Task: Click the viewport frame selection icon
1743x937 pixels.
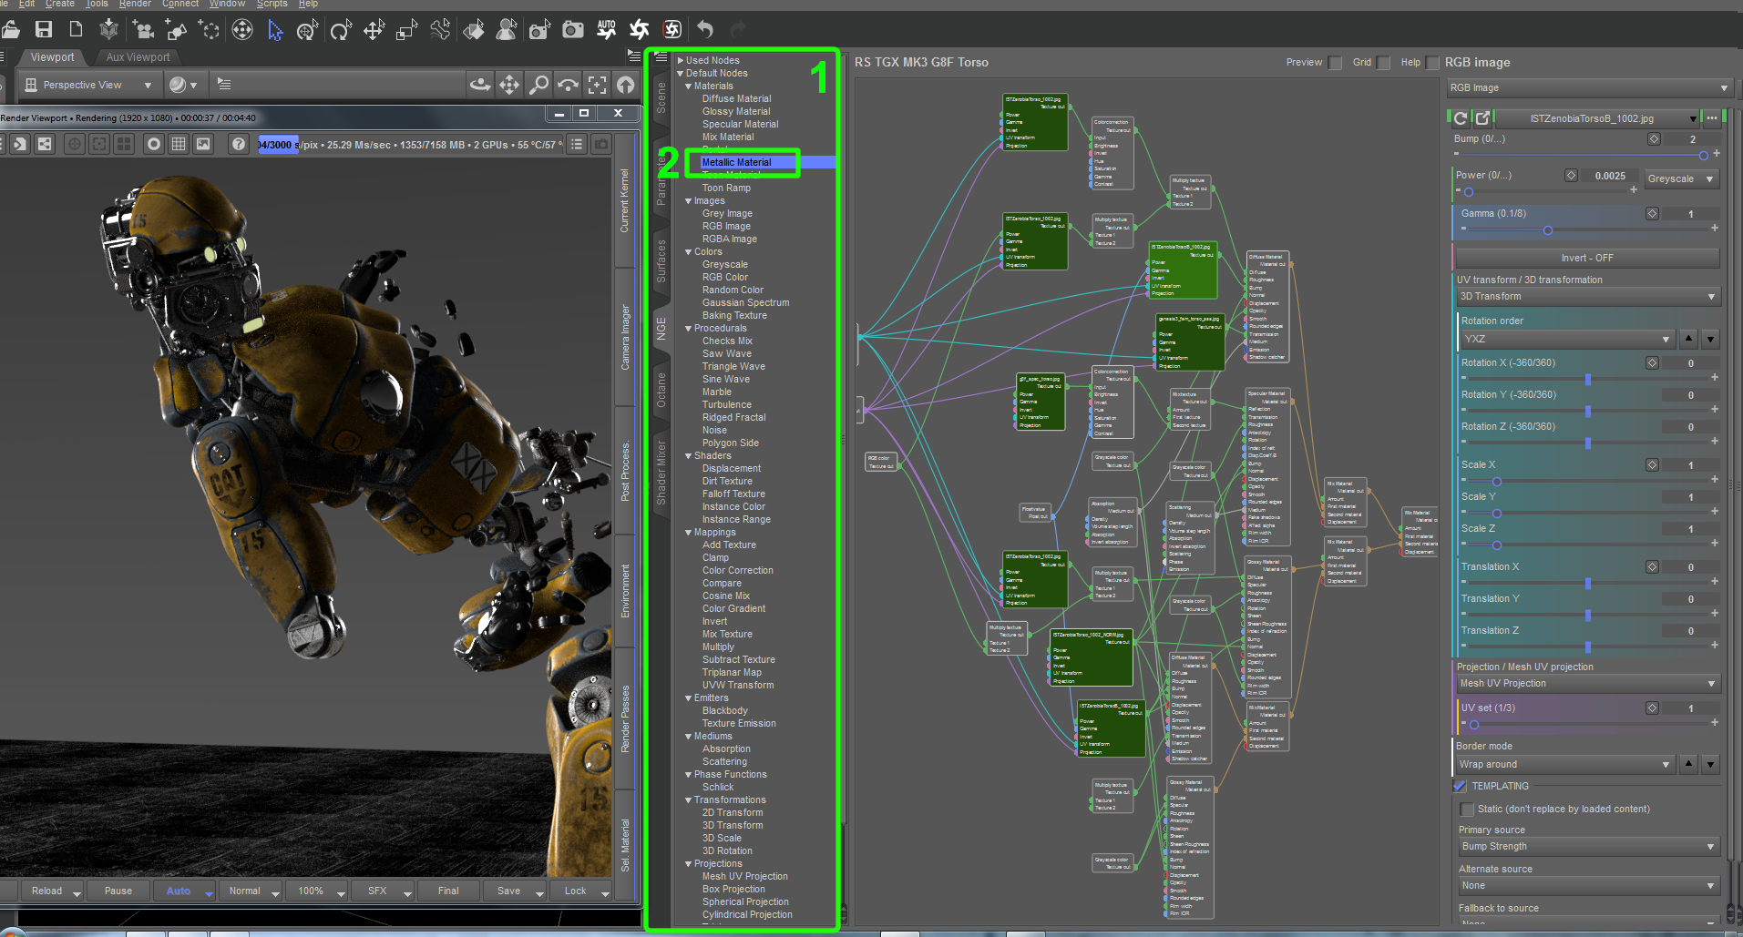Action: (x=597, y=85)
